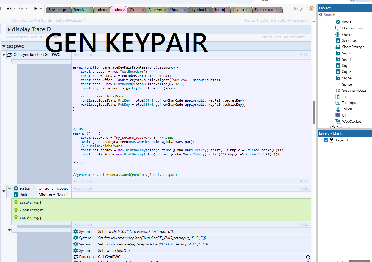Click Add event to 'FirstConfirmButtonNFunction'
The height and width of the screenshot is (262, 372).
pos(48,21)
